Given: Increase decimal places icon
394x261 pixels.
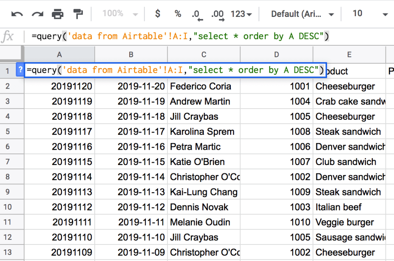Looking at the screenshot, I should tap(218, 14).
